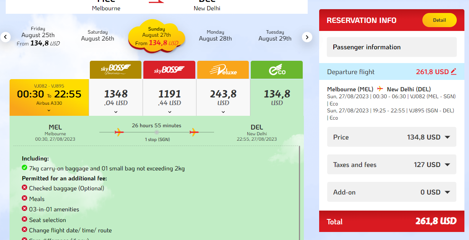Expand Deluxe 243,8 USD fare details
The image size is (469, 240).
(x=223, y=112)
